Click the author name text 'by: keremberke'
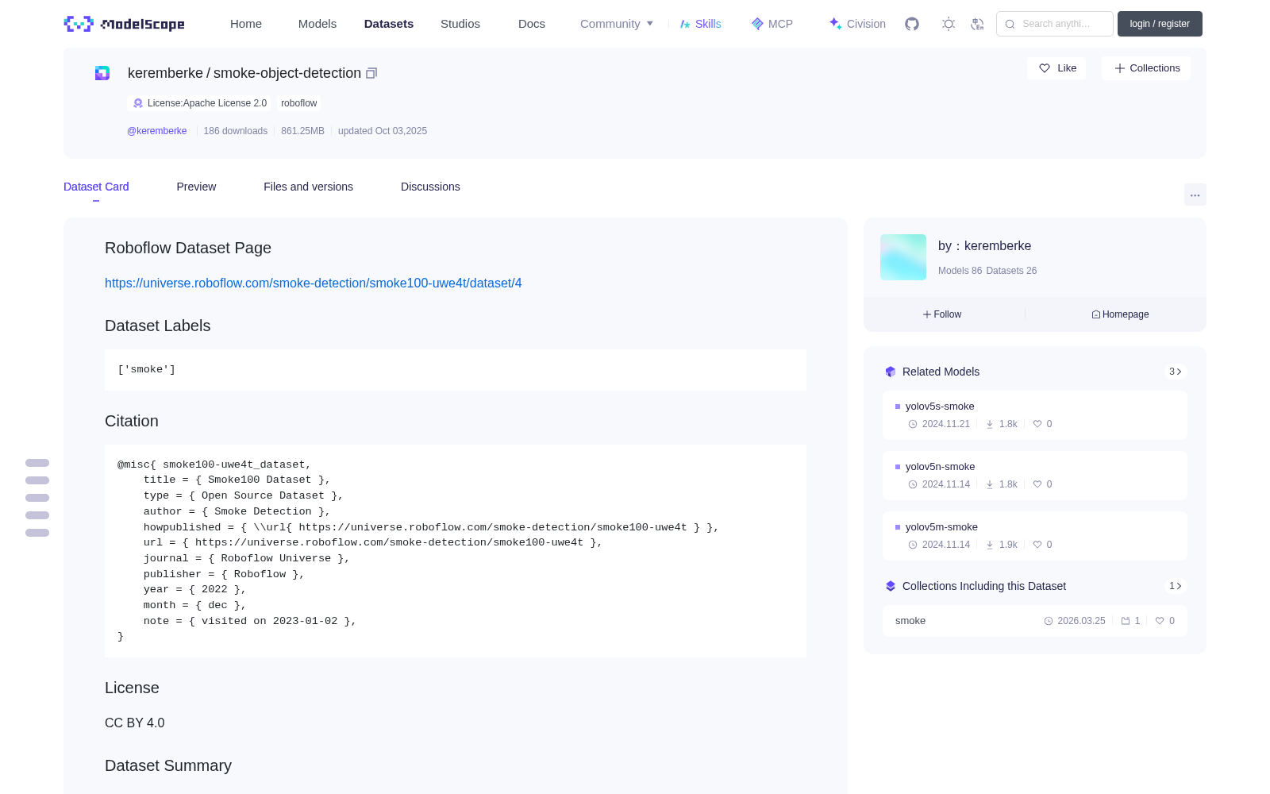 [984, 246]
